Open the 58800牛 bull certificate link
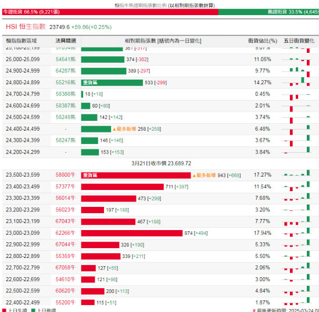 [65, 175]
